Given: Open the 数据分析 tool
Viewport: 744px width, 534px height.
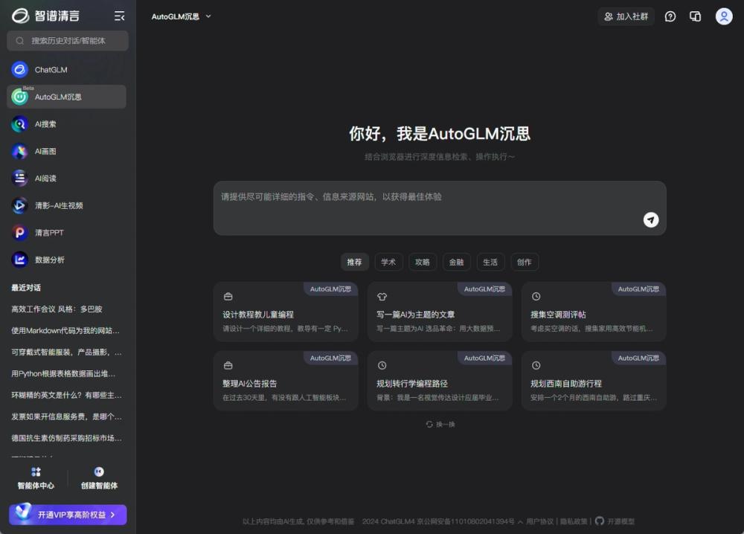Looking at the screenshot, I should click(x=66, y=260).
